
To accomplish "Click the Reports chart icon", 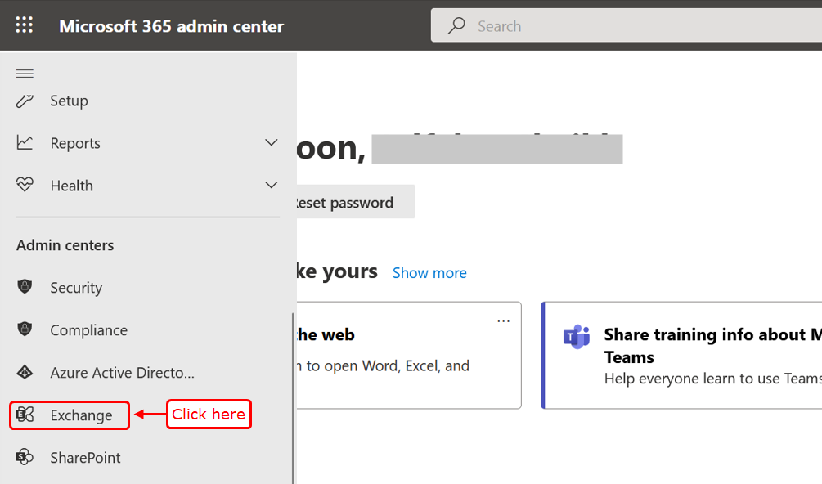I will 25,142.
